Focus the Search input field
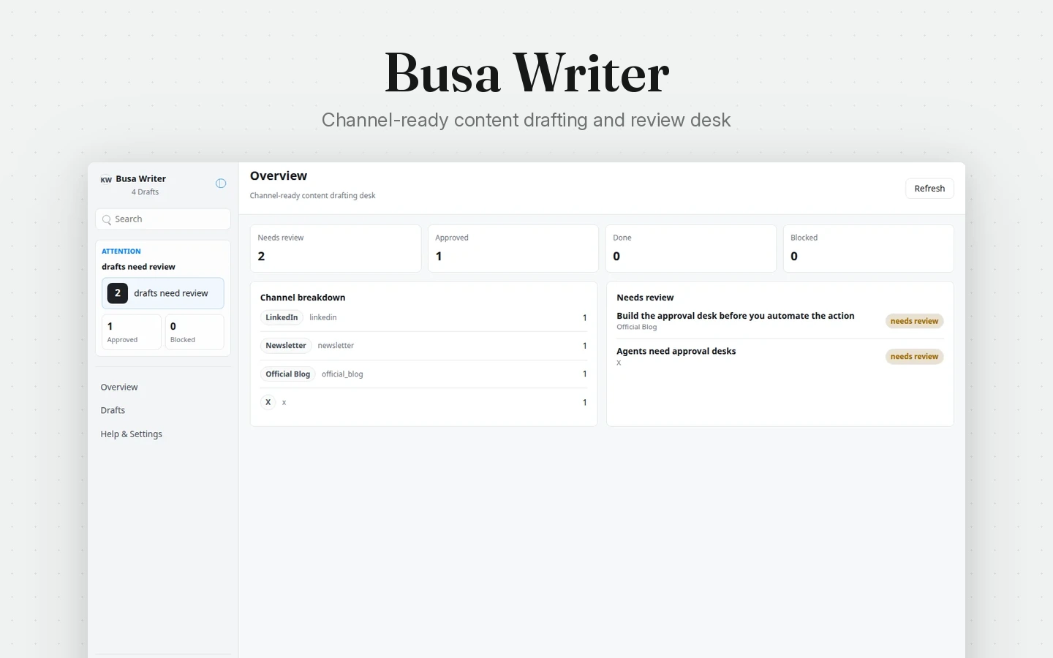This screenshot has width=1053, height=658. click(163, 219)
